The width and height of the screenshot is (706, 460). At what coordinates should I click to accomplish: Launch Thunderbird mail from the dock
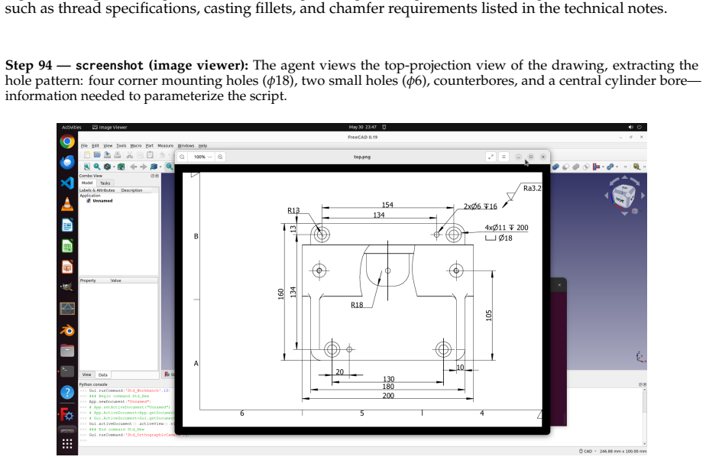pos(67,162)
